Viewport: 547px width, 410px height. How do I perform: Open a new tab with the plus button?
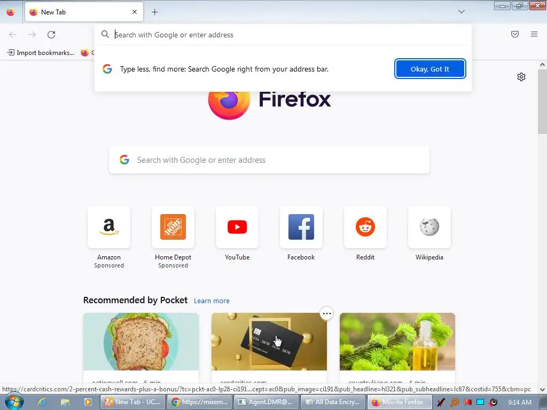point(154,12)
